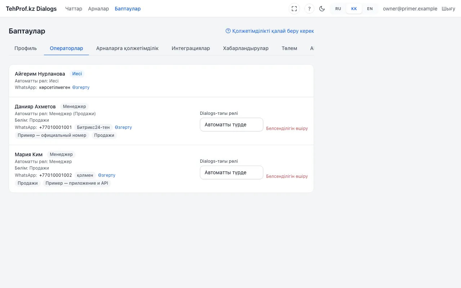Click the name Мария Ким

pyautogui.click(x=29, y=154)
